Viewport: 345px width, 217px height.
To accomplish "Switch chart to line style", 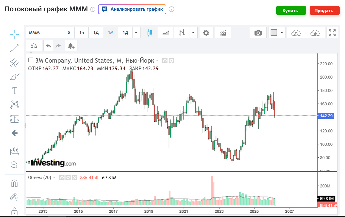I will [166, 32].
